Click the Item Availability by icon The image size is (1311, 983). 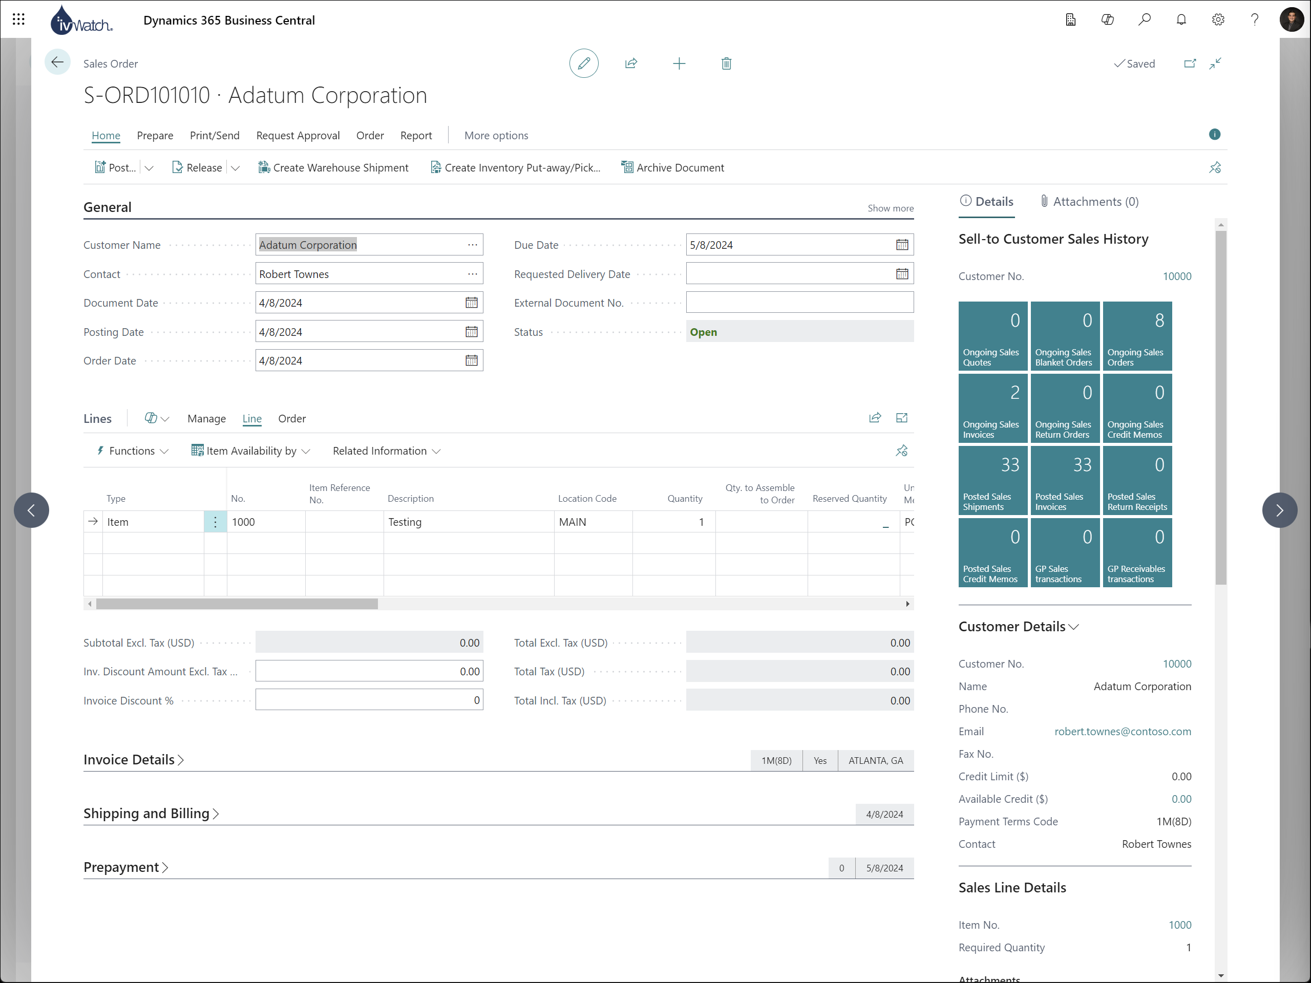pyautogui.click(x=195, y=450)
